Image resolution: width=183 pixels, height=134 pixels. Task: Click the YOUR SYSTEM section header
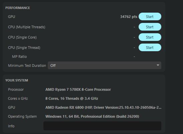17,80
